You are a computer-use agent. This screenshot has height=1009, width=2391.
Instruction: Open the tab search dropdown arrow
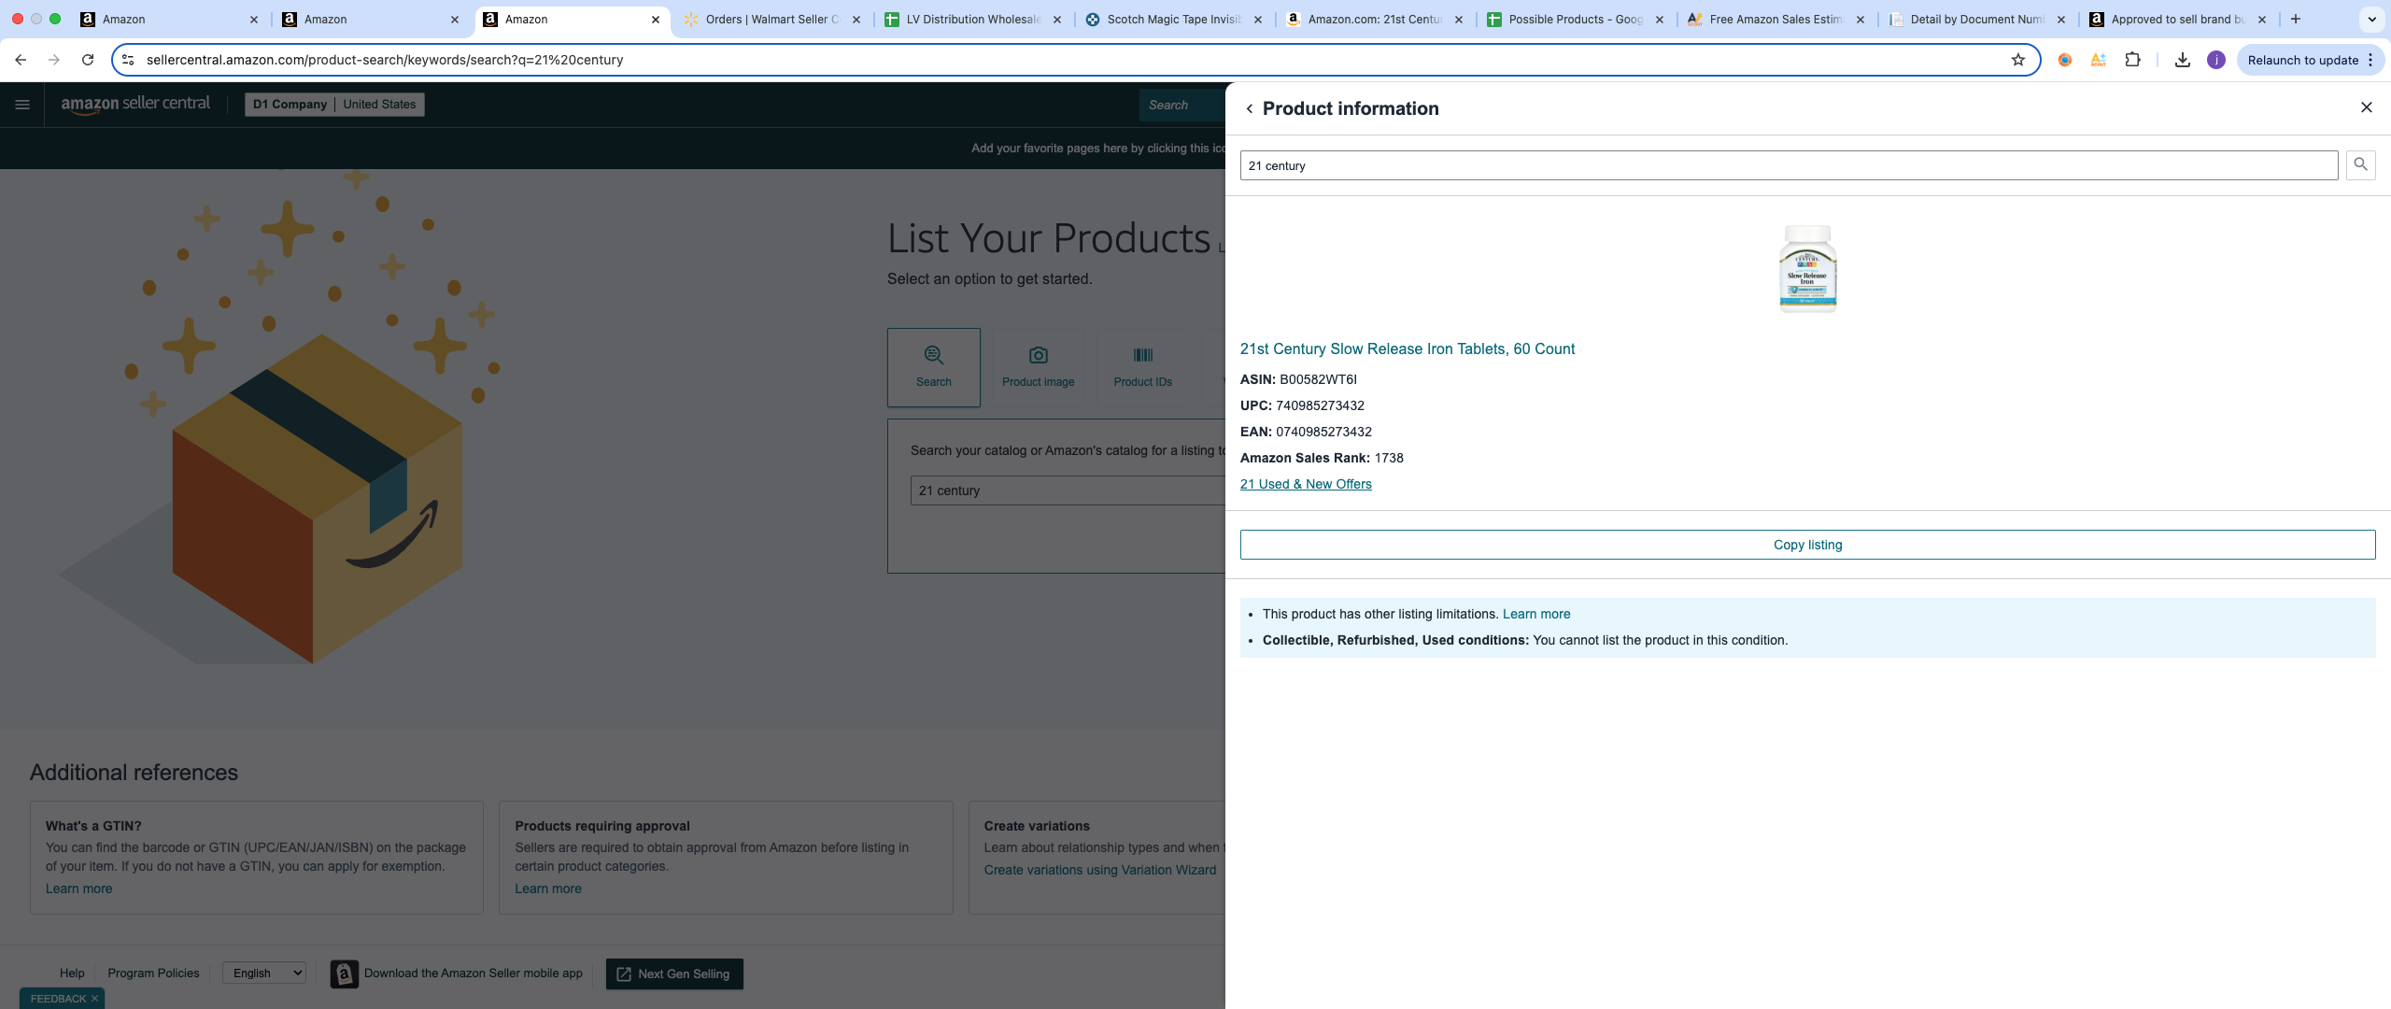pos(2371,19)
